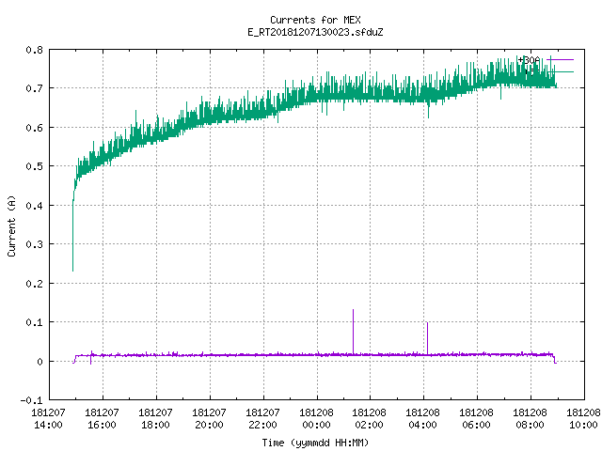The width and height of the screenshot is (602, 451).
Task: Click the tallest purple spike before 02:00
Action: [x=354, y=331]
